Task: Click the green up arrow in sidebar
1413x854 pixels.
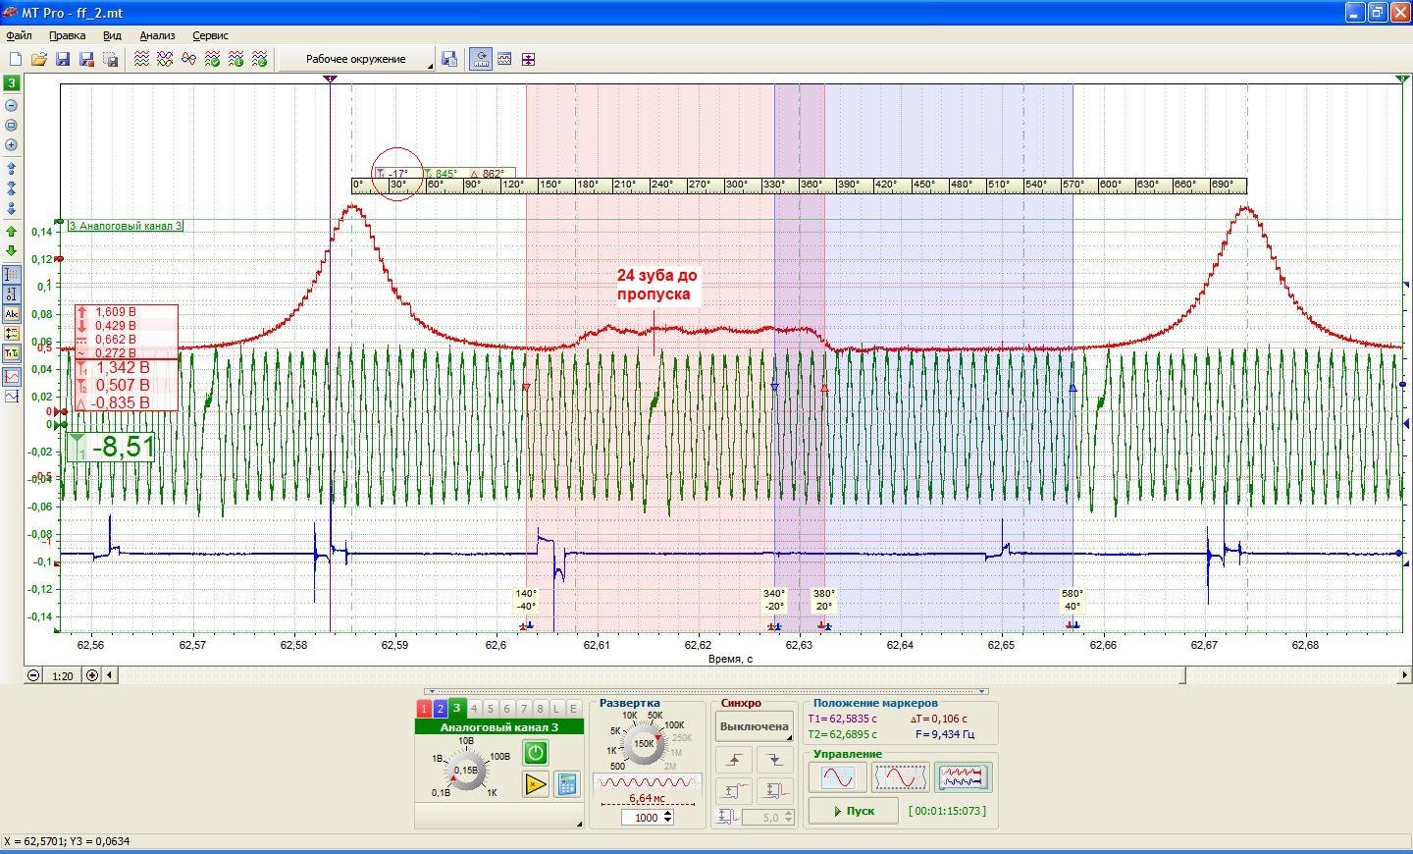Action: click(x=12, y=232)
